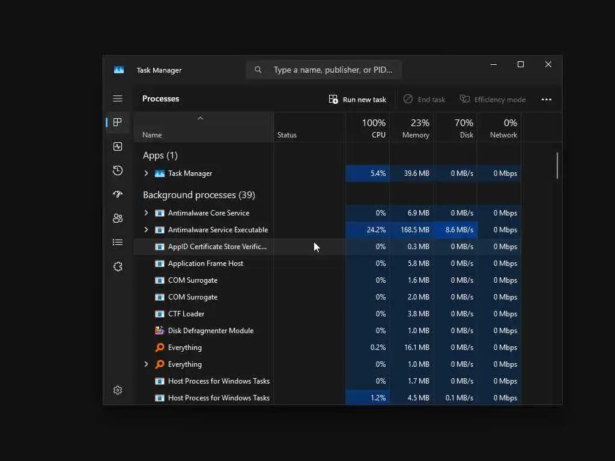
Task: Click the search box for name, publisher, PID
Action: (324, 70)
